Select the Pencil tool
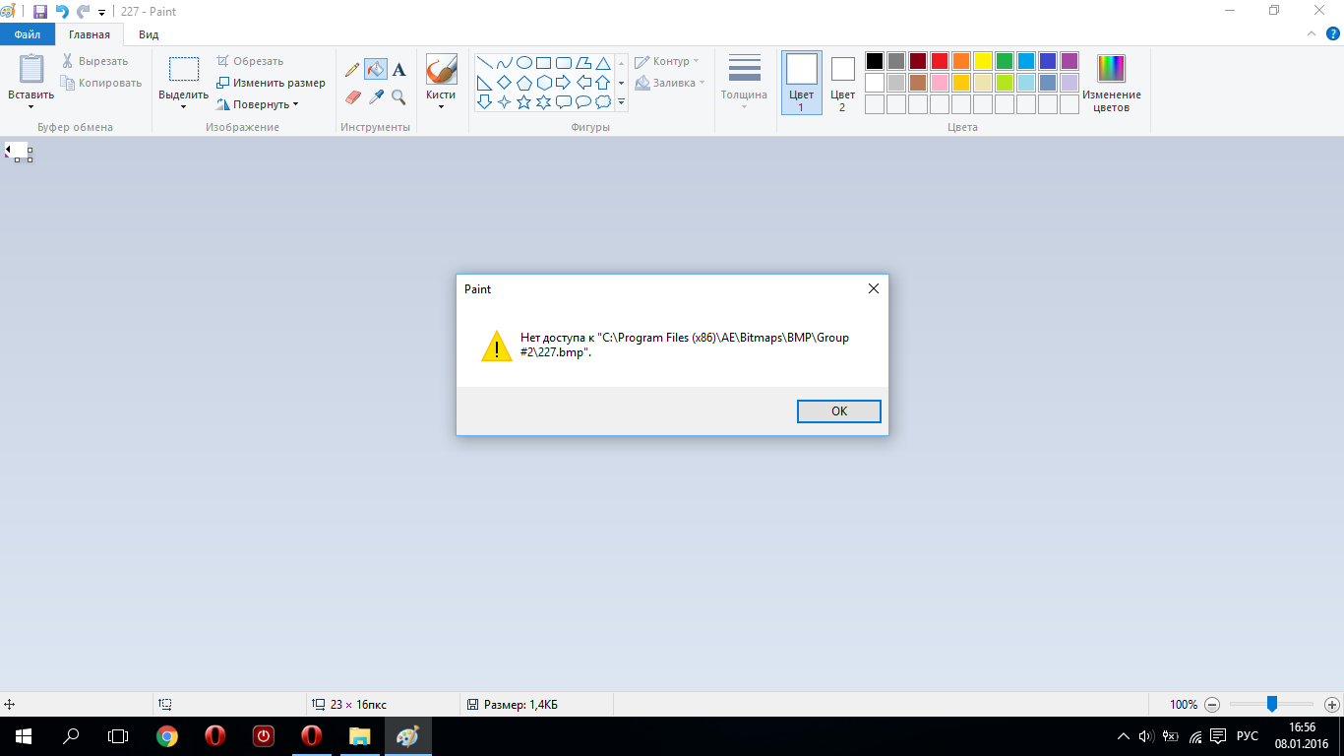The width and height of the screenshot is (1344, 756). [x=352, y=70]
